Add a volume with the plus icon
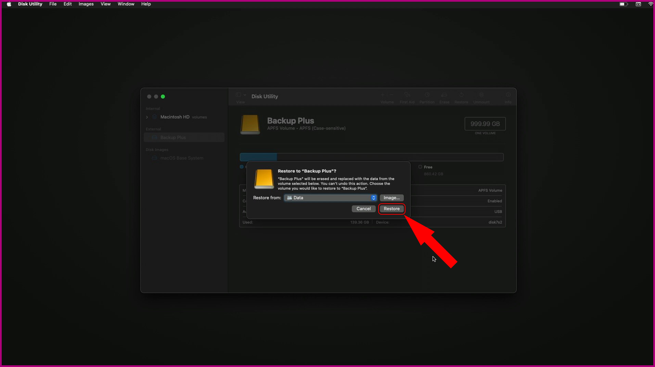Viewport: 655px width, 367px height. click(382, 95)
